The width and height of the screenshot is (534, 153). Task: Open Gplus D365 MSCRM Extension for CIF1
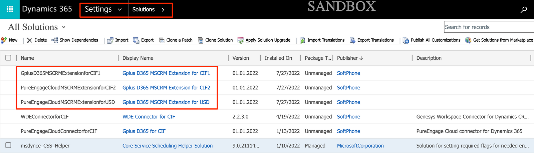(166, 73)
